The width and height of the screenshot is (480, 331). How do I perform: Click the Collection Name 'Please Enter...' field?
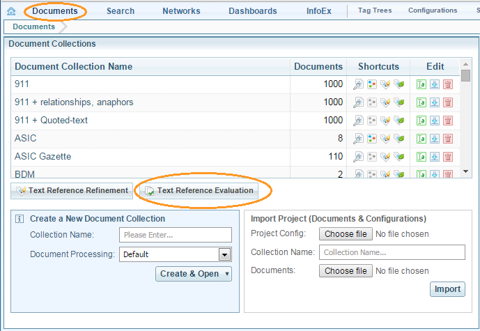[x=176, y=235]
